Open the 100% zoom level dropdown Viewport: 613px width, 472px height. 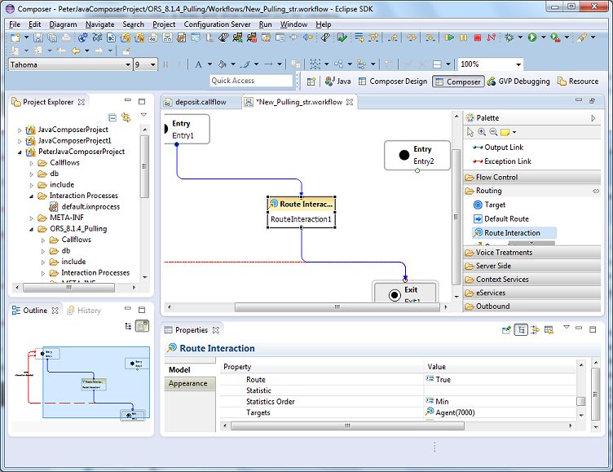point(518,64)
